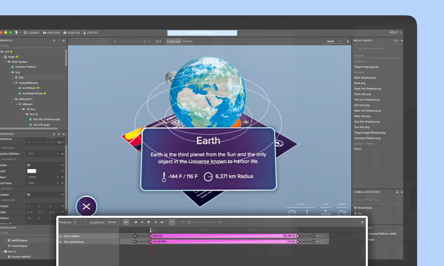This screenshot has height=266, width=444.
Task: Toggle the R transform tool
Action: [x=80, y=41]
